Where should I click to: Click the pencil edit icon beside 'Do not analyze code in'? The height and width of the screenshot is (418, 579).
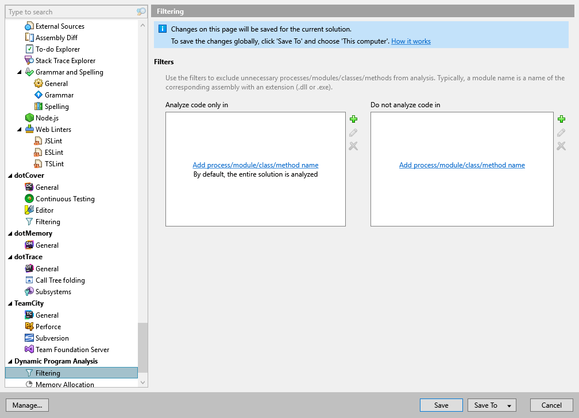coord(561,132)
